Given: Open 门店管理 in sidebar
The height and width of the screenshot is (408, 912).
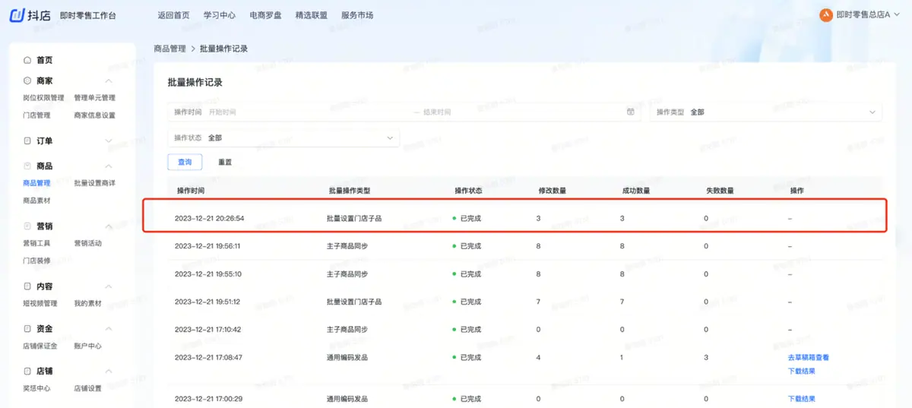Looking at the screenshot, I should pos(36,115).
